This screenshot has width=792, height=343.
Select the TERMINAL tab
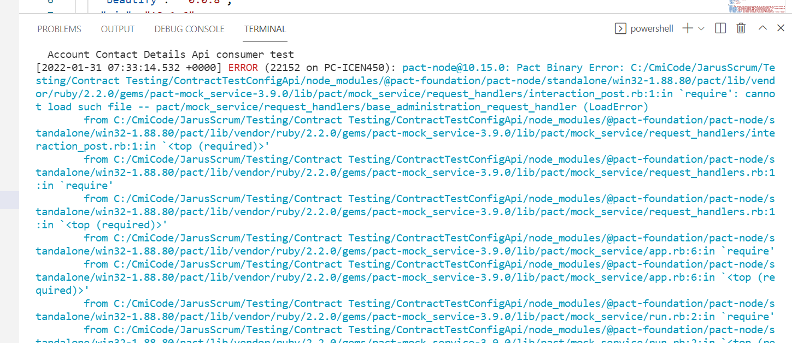pyautogui.click(x=265, y=29)
